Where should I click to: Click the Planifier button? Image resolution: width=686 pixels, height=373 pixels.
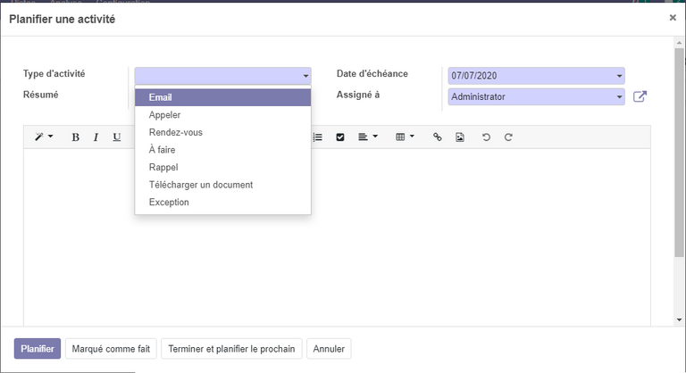[x=38, y=349]
